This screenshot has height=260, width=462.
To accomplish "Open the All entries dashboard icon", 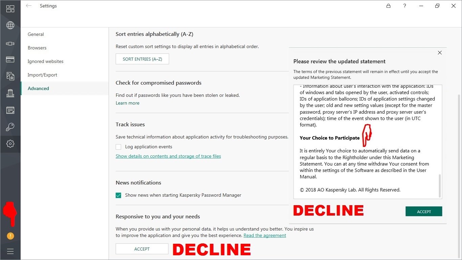I will pyautogui.click(x=10, y=9).
